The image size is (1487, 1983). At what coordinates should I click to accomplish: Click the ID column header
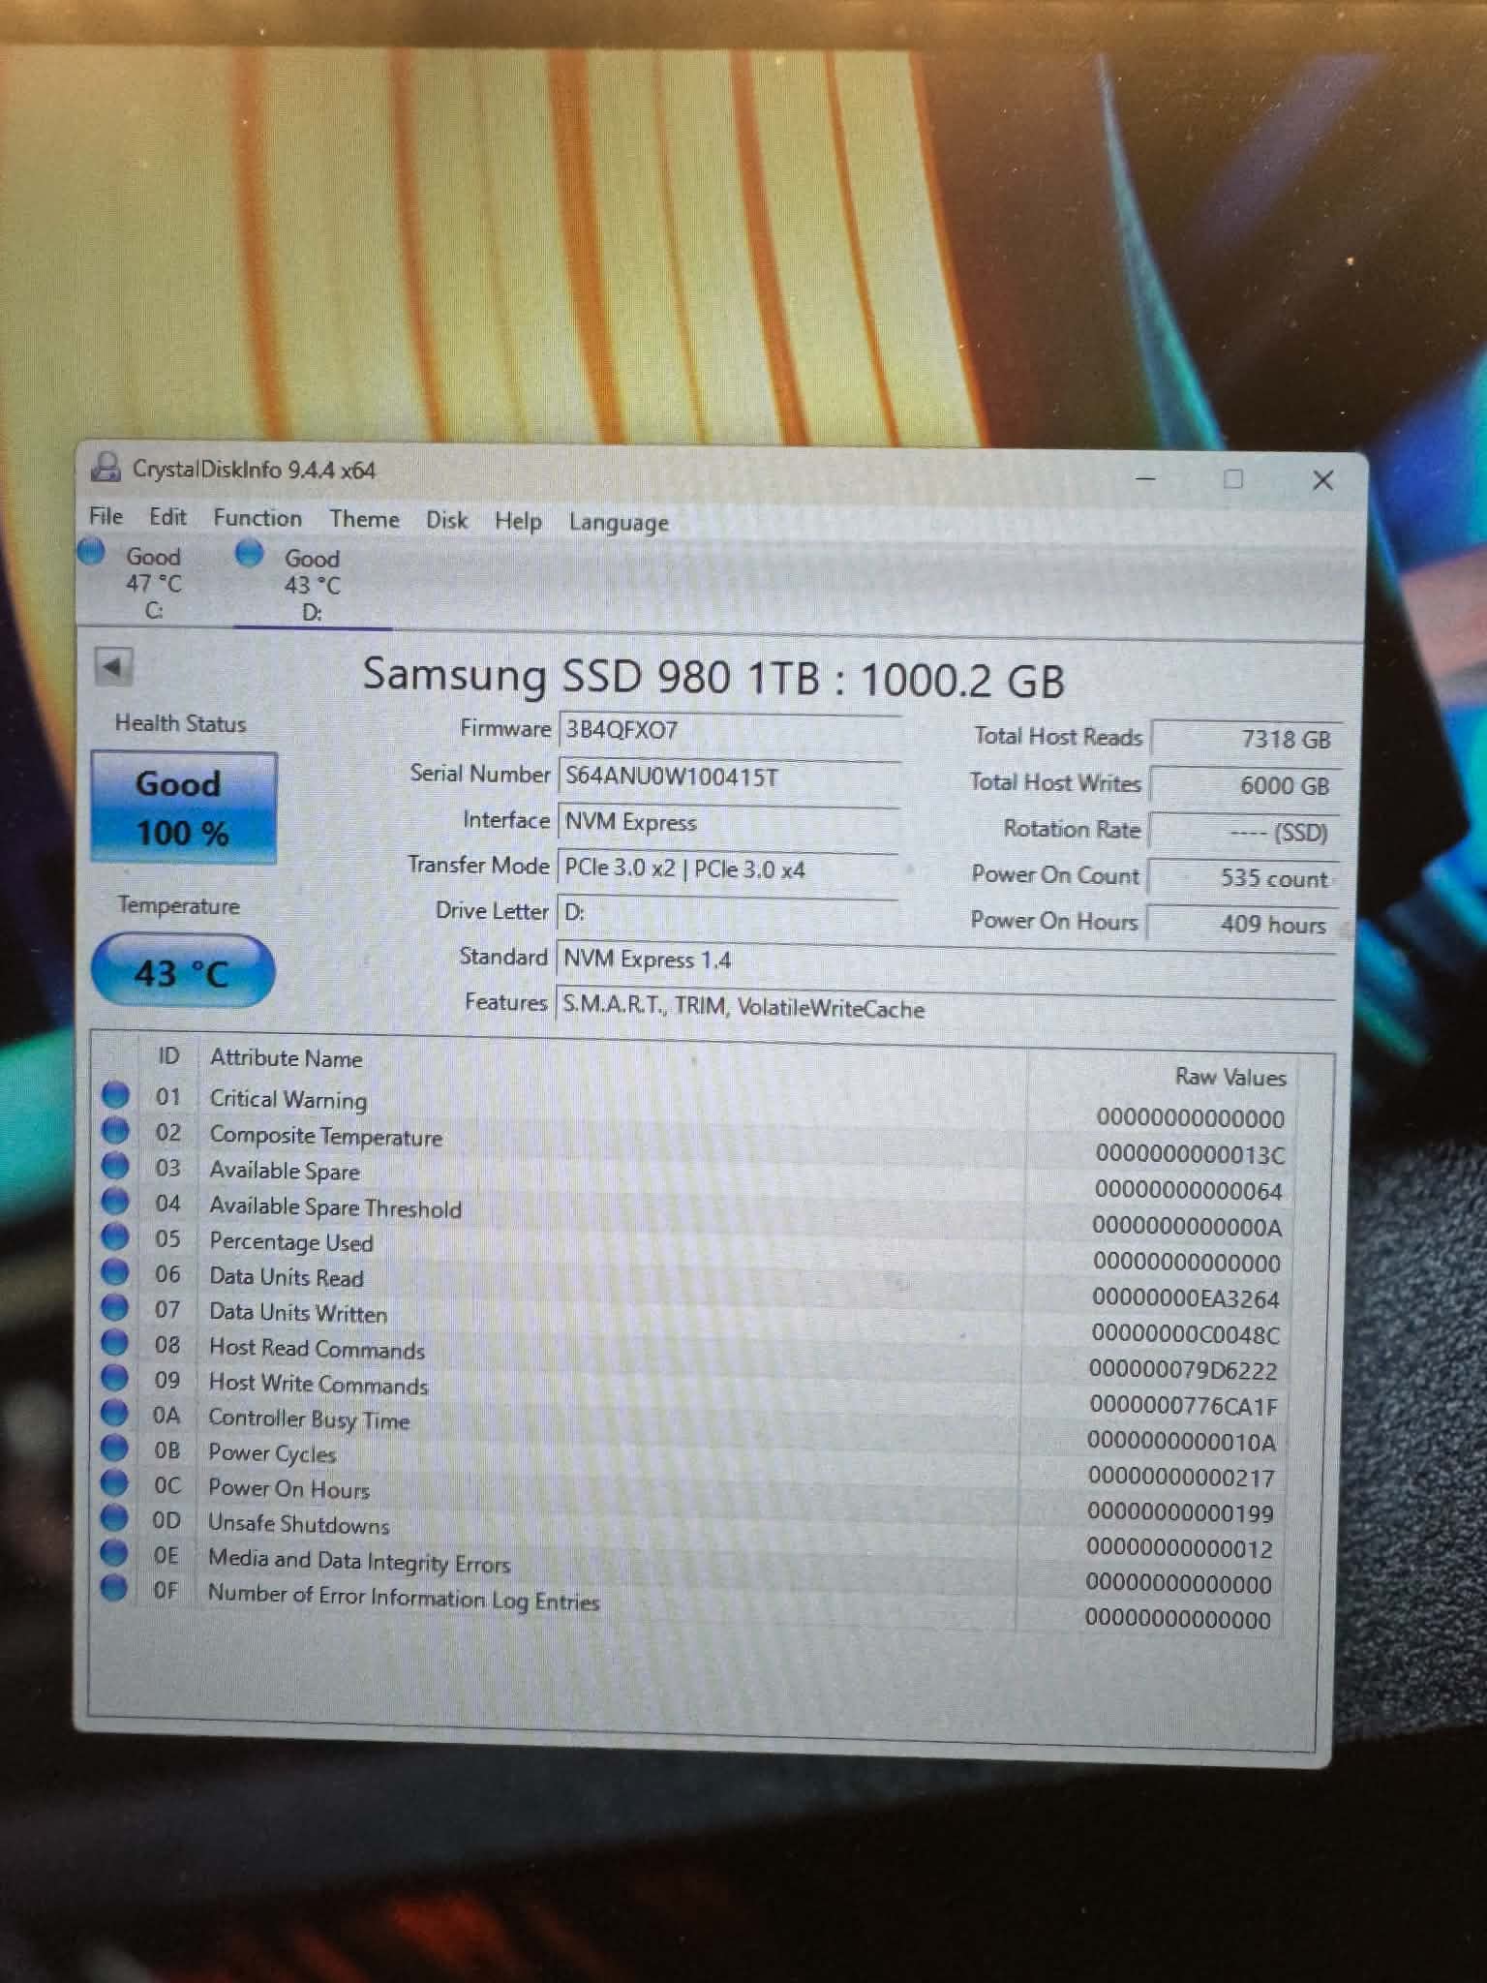coord(168,1055)
